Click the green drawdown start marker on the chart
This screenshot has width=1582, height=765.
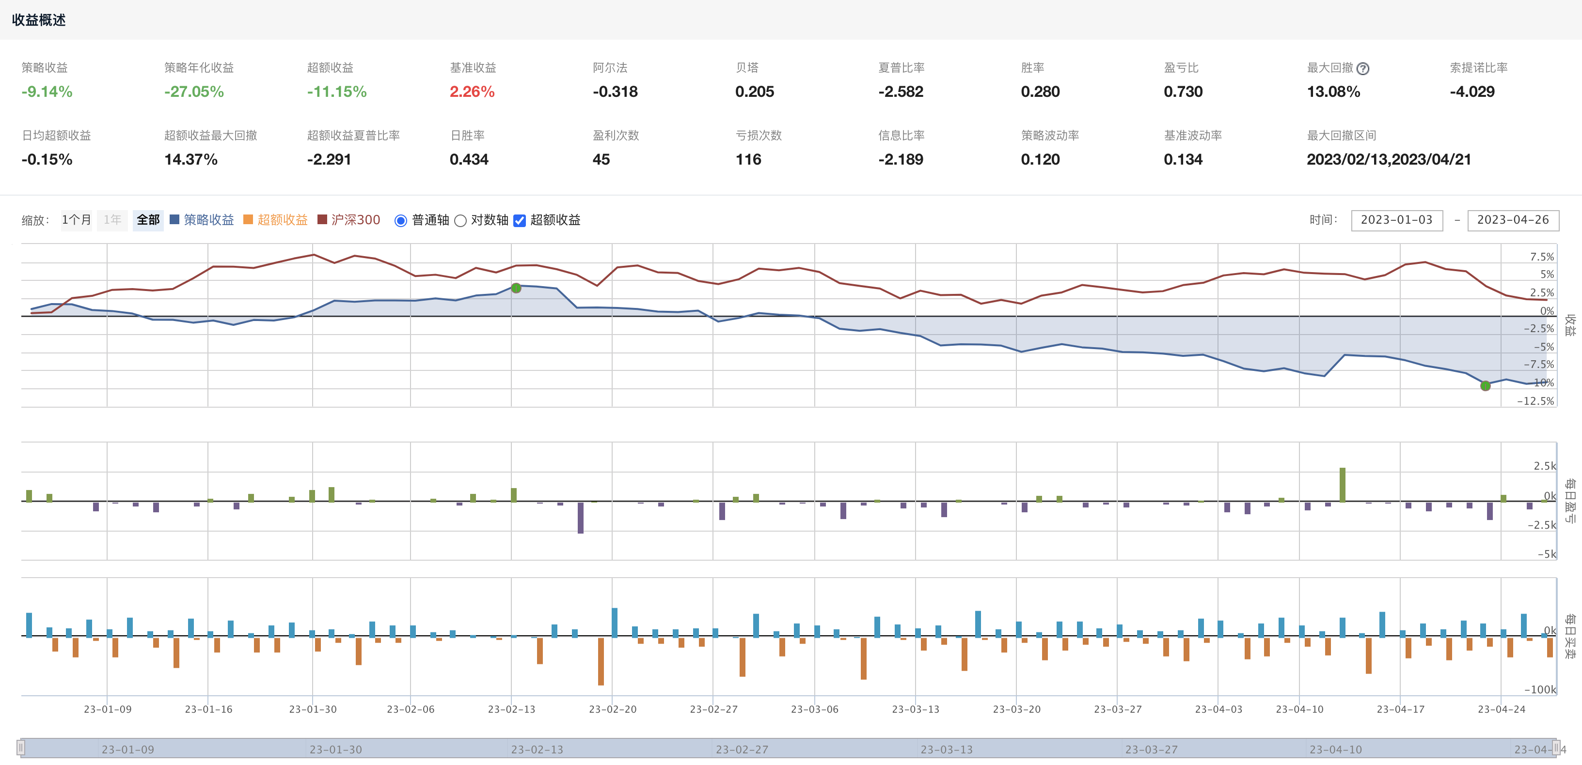(516, 288)
